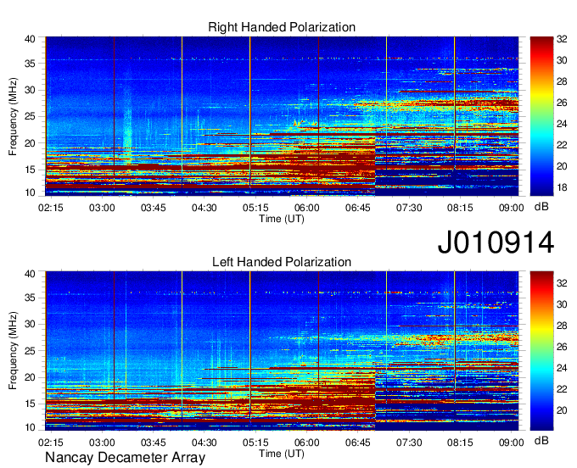This screenshot has height=468, width=577.
Task: Click the dB unit label of Right Handed color bar
Action: (541, 207)
